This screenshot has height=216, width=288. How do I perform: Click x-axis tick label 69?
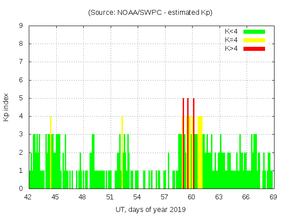coord(273,197)
